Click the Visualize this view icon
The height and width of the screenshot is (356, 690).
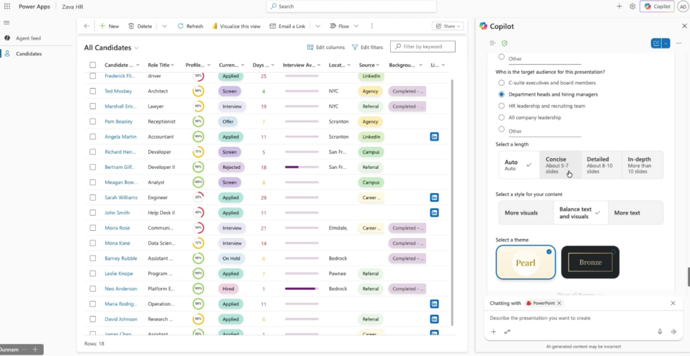point(216,26)
